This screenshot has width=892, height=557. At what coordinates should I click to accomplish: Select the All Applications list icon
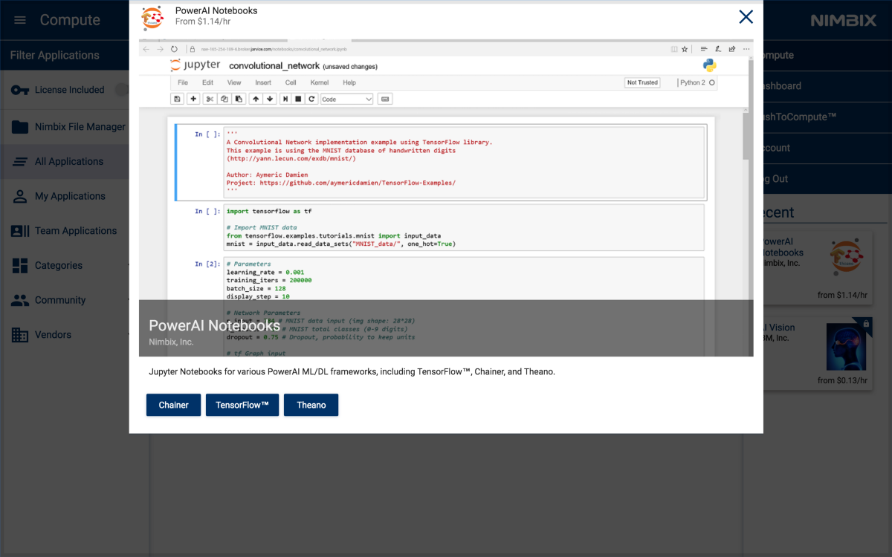(20, 162)
